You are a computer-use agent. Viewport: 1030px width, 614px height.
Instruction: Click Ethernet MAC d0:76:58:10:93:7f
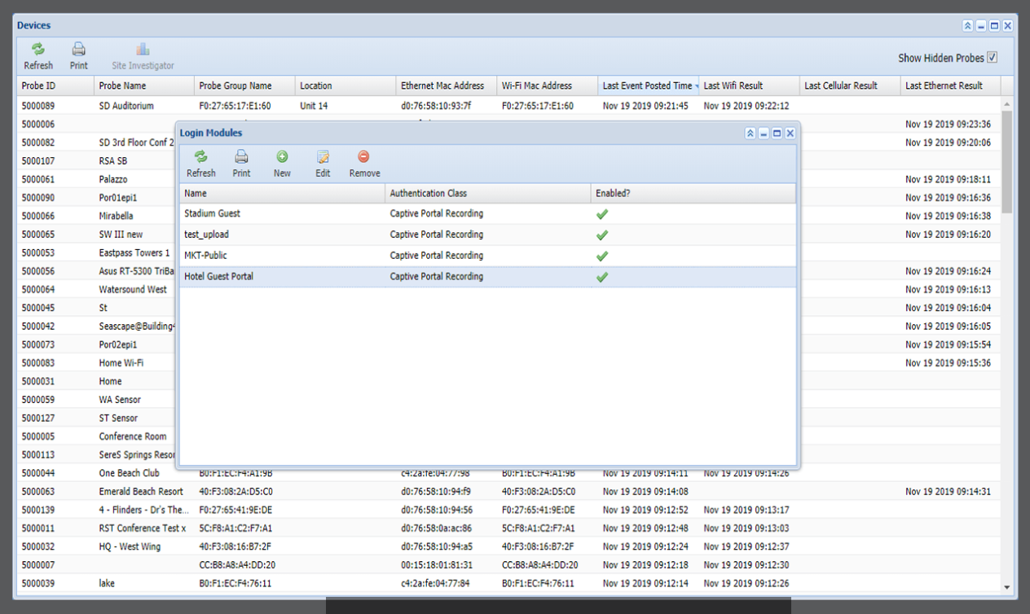436,106
